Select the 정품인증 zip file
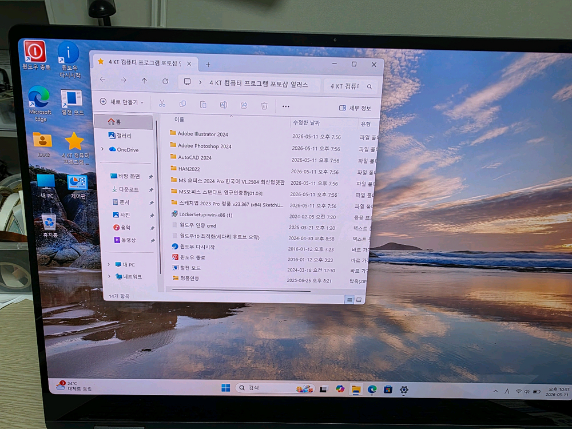Viewport: 572px width, 429px height. point(186,278)
